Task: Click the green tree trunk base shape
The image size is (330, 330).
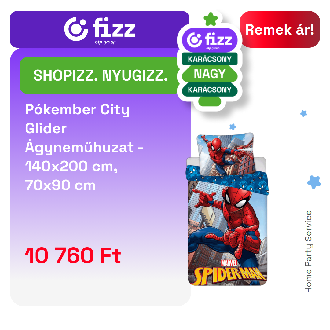Action: point(210,101)
